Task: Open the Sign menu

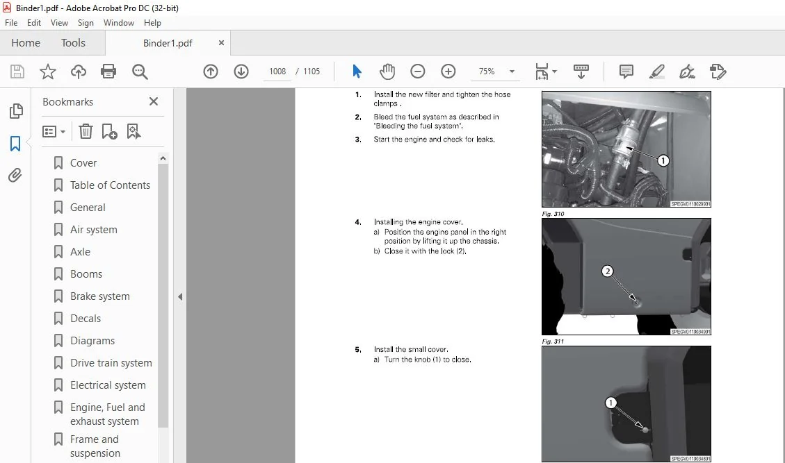Action: [86, 22]
